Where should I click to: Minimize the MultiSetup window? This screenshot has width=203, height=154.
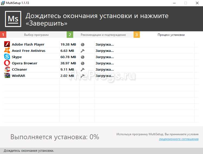click(x=174, y=3)
